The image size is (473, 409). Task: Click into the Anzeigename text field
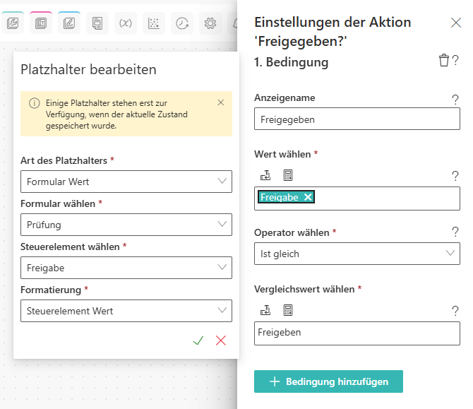click(x=357, y=119)
